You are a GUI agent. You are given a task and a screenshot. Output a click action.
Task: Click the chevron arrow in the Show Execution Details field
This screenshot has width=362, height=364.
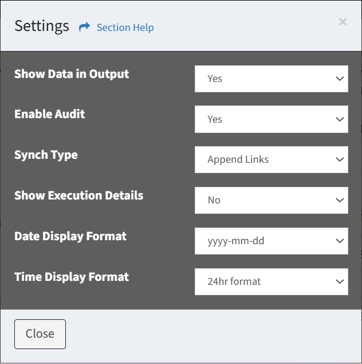340,200
